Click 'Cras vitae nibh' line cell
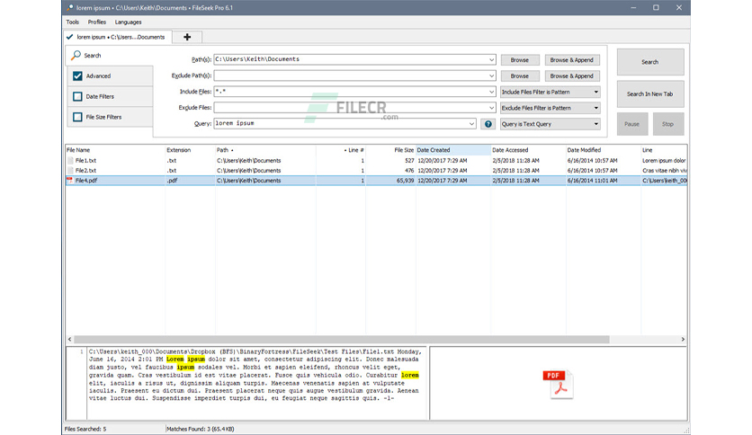Screen dimensions: 752x435 coord(664,171)
